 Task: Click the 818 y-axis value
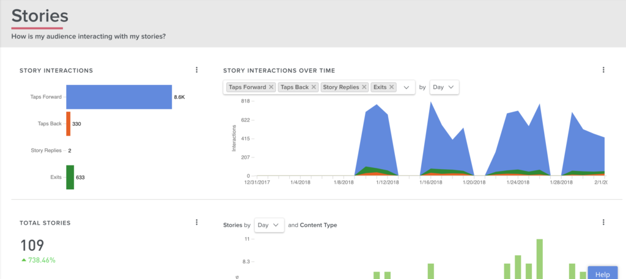(245, 101)
